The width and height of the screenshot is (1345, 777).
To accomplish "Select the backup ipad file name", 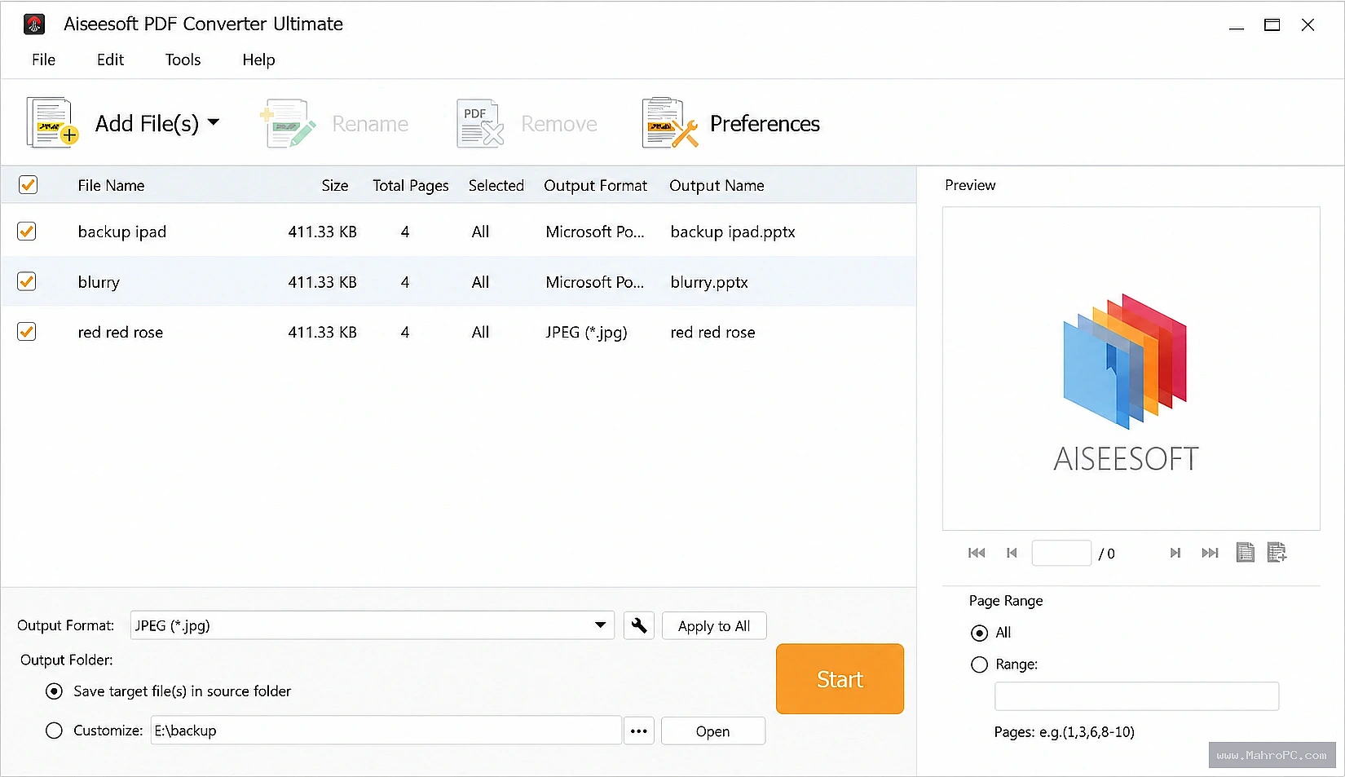I will click(122, 232).
